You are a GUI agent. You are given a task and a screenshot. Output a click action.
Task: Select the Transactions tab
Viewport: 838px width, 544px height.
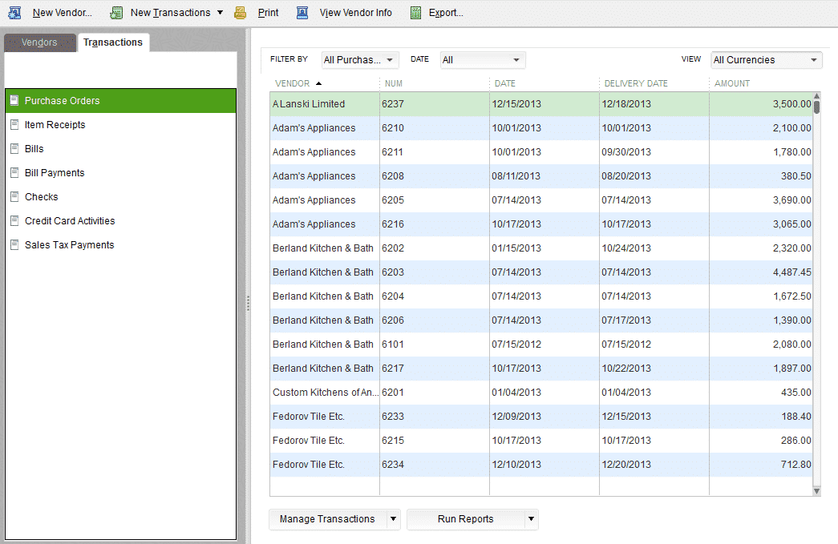point(113,42)
